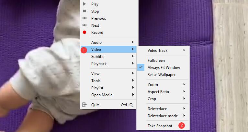
Task: Open the Tools submenu
Action: (x=108, y=80)
